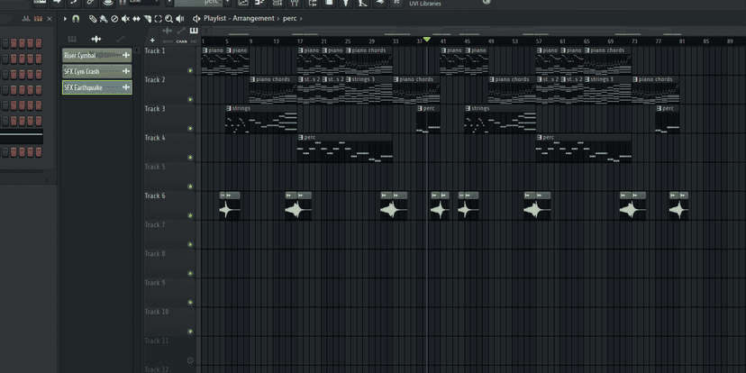The image size is (746, 373).
Task: Select the Delete tool in playlist toolbar
Action: click(114, 18)
